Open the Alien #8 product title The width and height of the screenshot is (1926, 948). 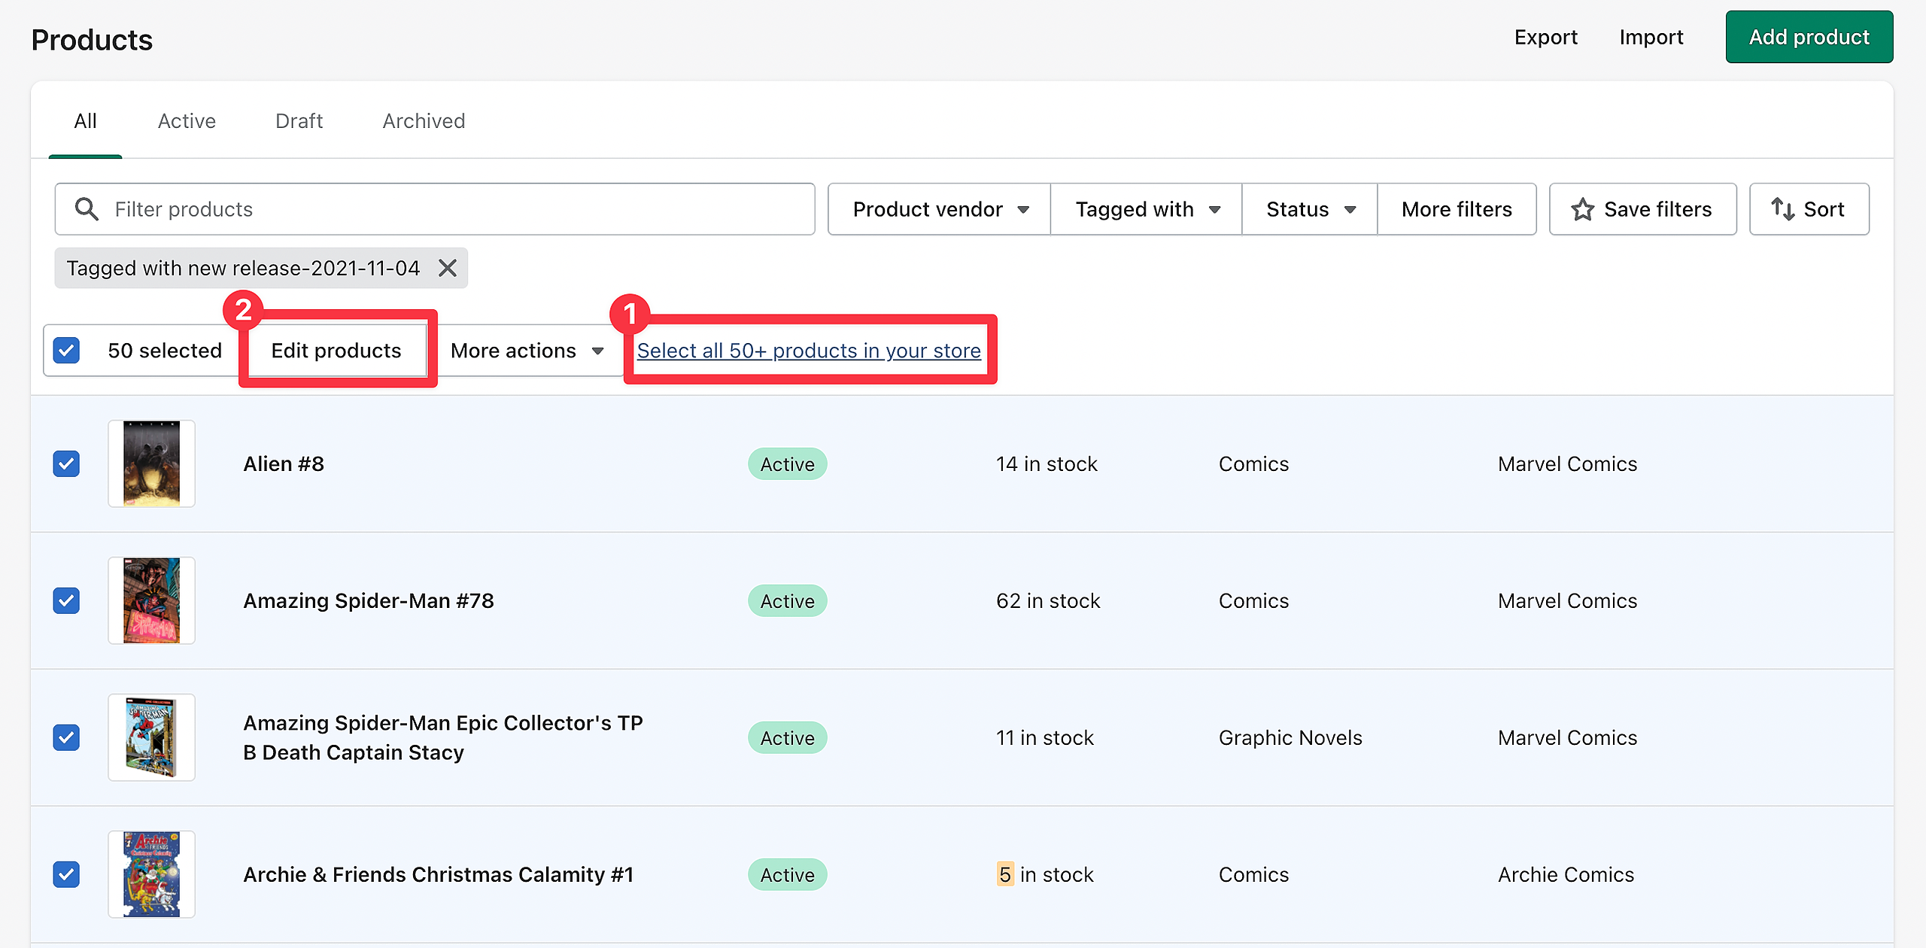[284, 463]
